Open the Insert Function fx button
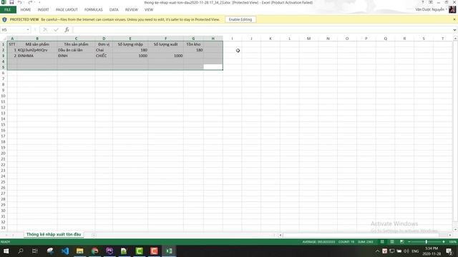Image resolution: width=458 pixels, height=257 pixels. click(x=67, y=30)
